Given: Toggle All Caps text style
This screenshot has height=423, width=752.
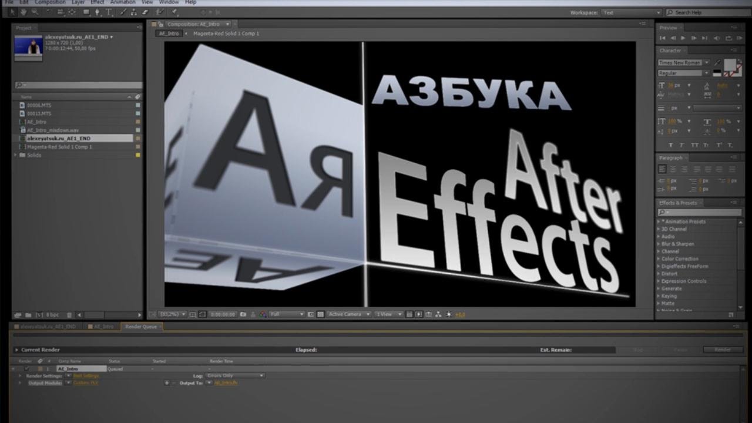Looking at the screenshot, I should (694, 145).
